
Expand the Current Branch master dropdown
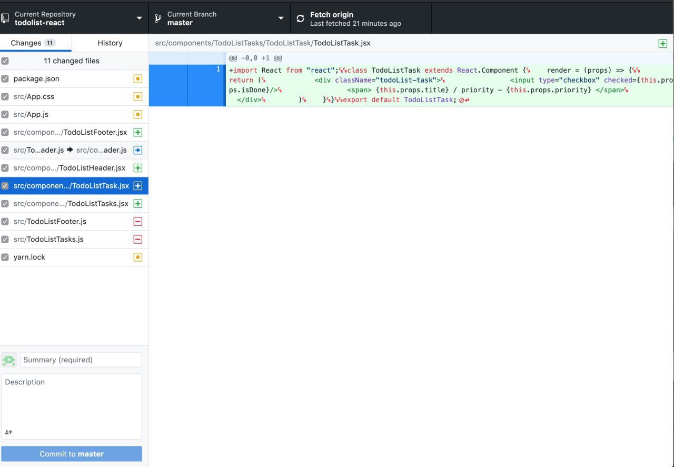pyautogui.click(x=219, y=18)
